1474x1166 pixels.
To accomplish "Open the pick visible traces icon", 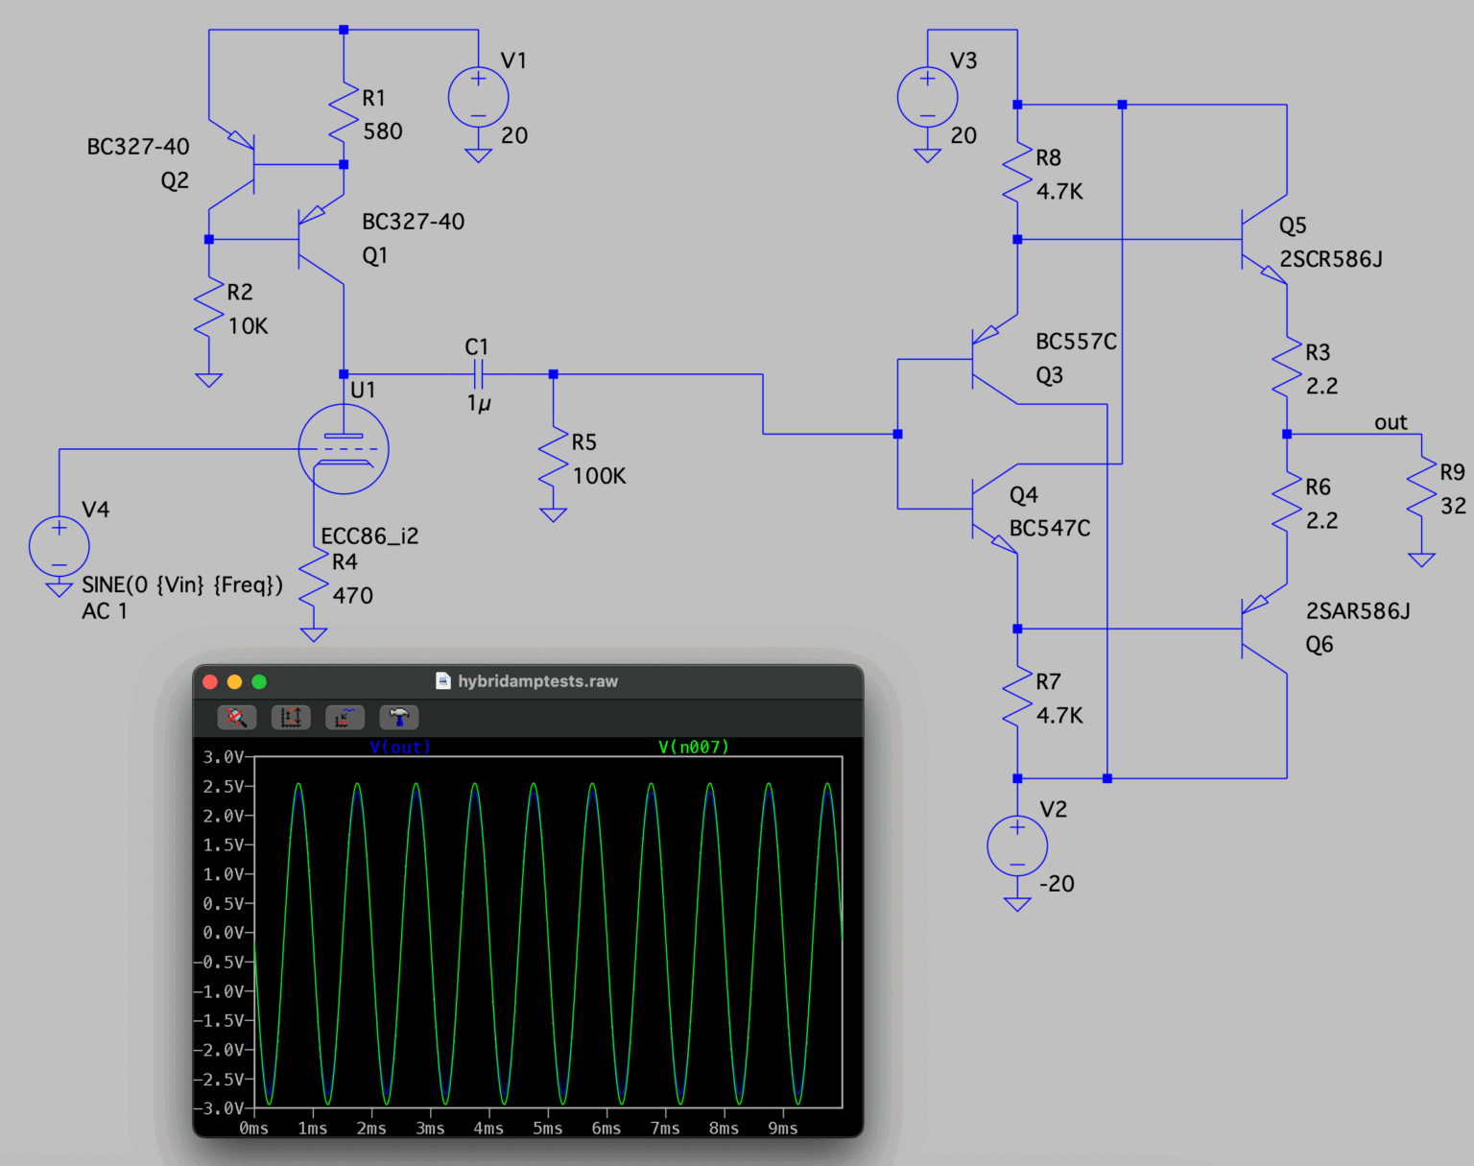I will [345, 717].
